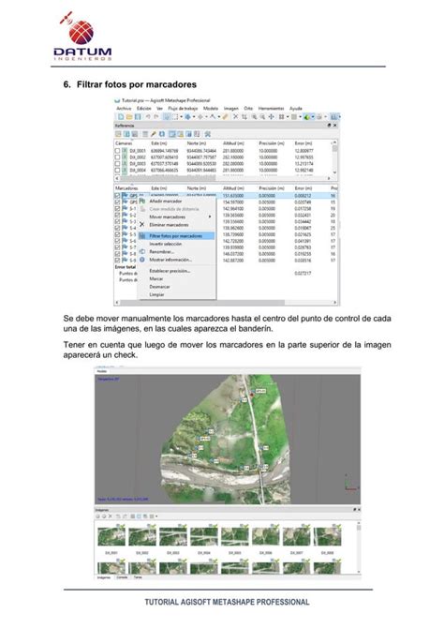Expand the Mover marcadores submenu arrow
Screen dimensions: 444x628
tap(210, 217)
